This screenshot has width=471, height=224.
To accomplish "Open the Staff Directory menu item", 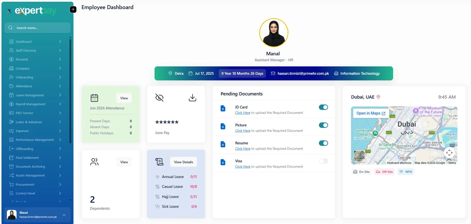I will coord(35,50).
